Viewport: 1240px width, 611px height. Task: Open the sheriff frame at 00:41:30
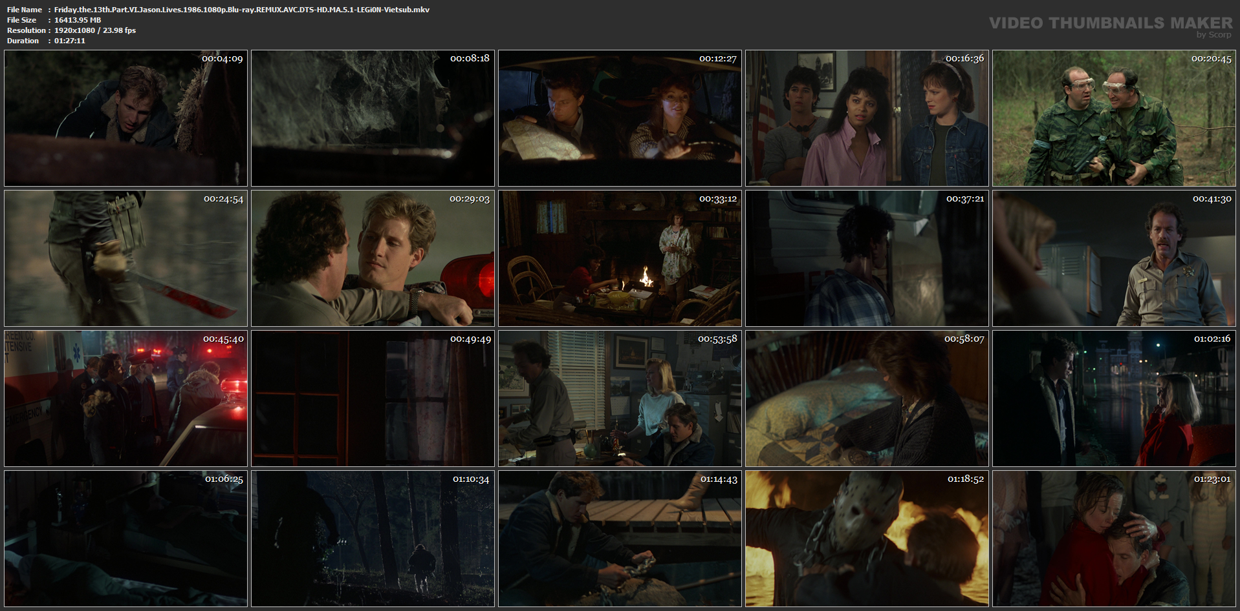click(x=1114, y=258)
